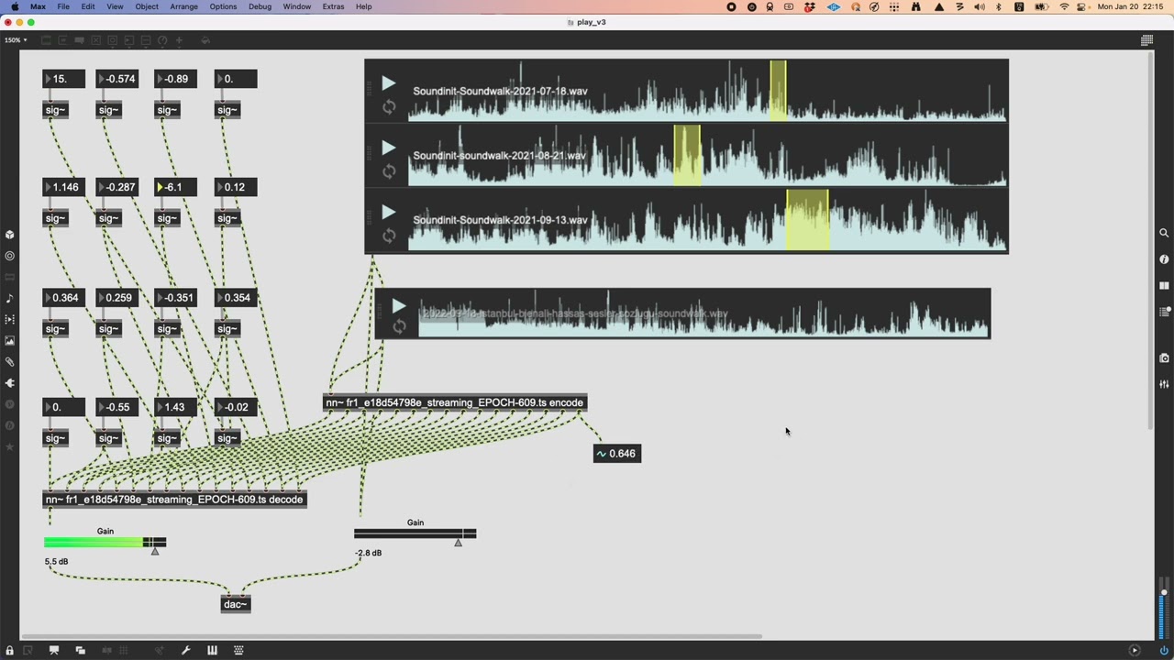Select the number box showing 15.
Screen dimensions: 1174x660
(64, 79)
